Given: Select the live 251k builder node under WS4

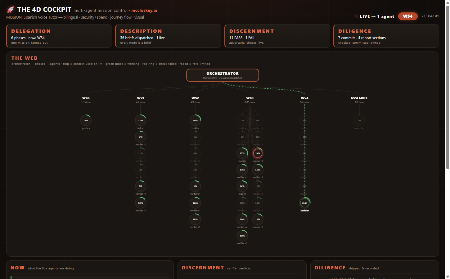Looking at the screenshot, I should 305,203.
